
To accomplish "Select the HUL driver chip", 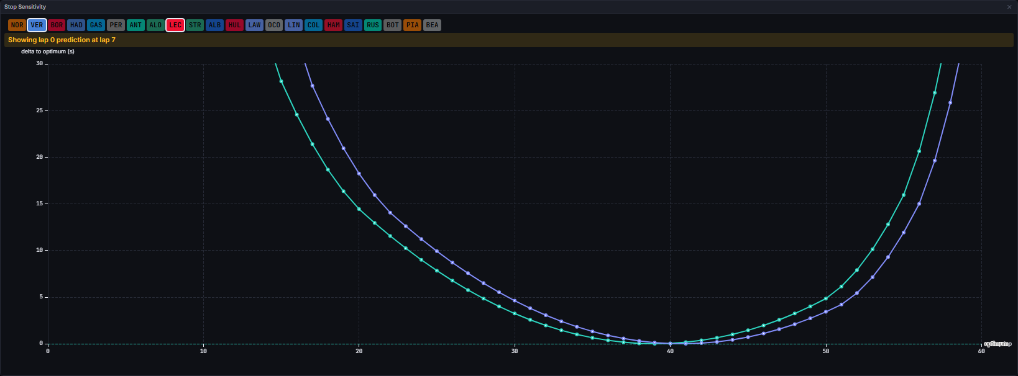I will click(234, 25).
